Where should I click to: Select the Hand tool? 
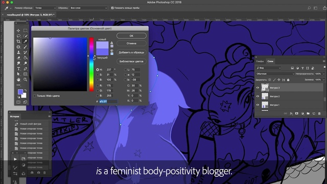coord(18,80)
